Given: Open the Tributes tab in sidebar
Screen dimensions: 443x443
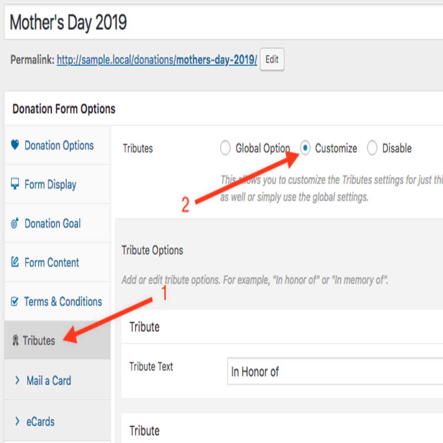Looking at the screenshot, I should [58, 340].
